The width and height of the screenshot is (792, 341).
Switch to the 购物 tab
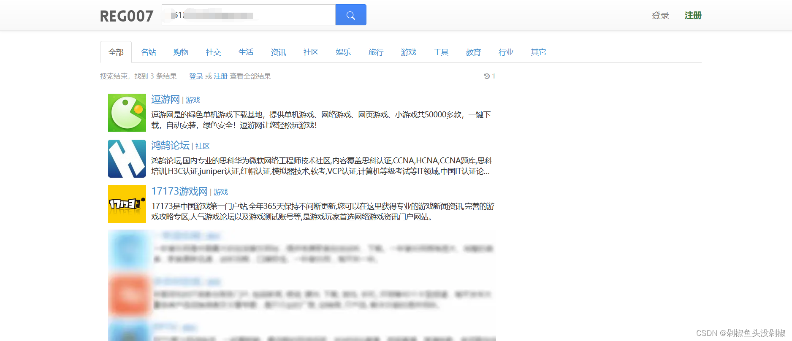point(181,52)
